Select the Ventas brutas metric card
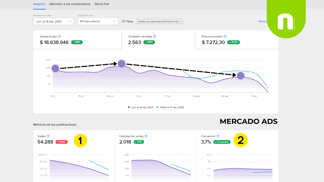 click(77, 40)
